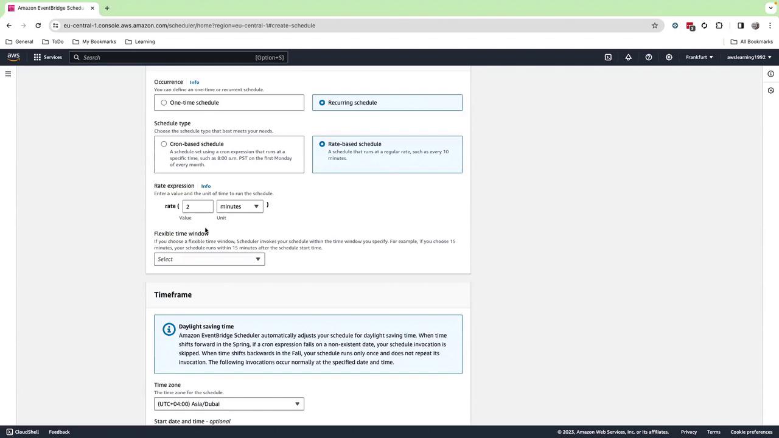Open the browser Extensions puzzle menu

[x=719, y=26]
